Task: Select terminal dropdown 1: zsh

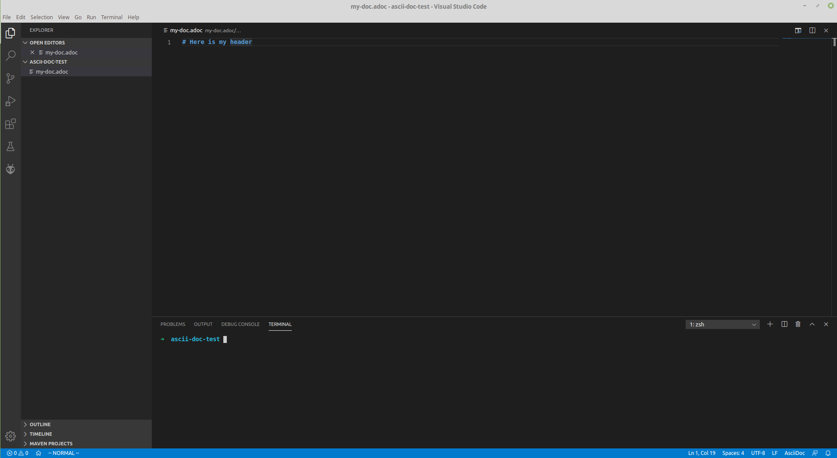Action: click(723, 325)
